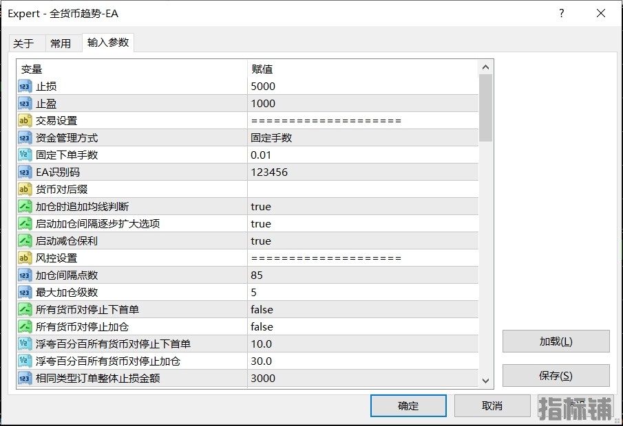
Task: Switch to the 常用 tab
Action: coord(61,43)
